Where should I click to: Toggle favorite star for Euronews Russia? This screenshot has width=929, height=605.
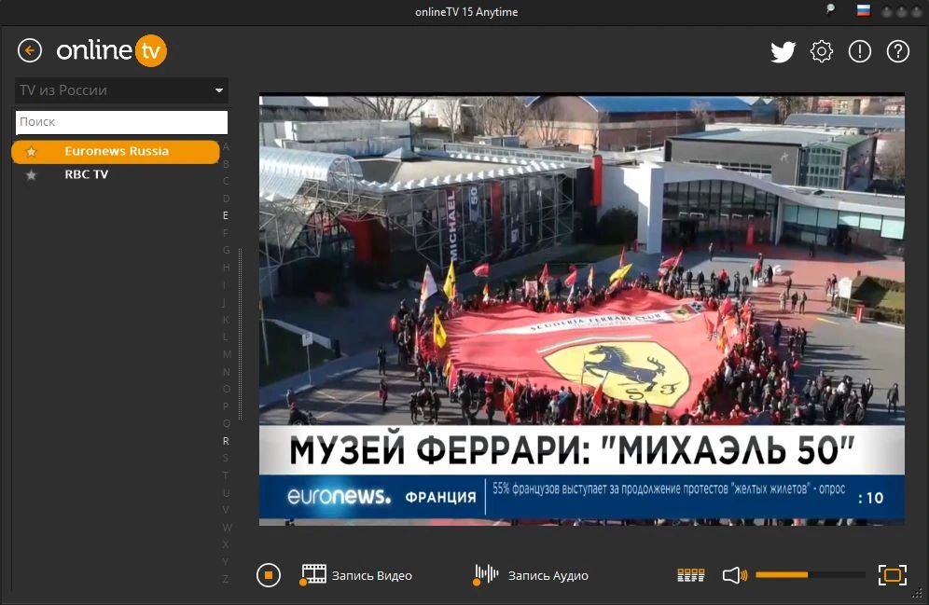tap(32, 152)
